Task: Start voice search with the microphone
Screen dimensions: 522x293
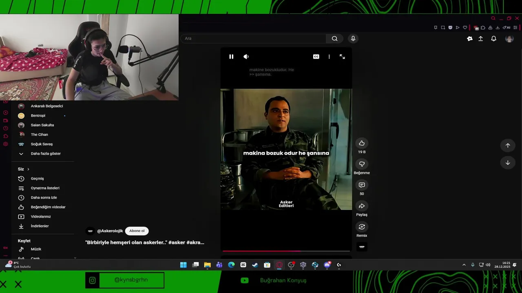Action: coord(353,38)
